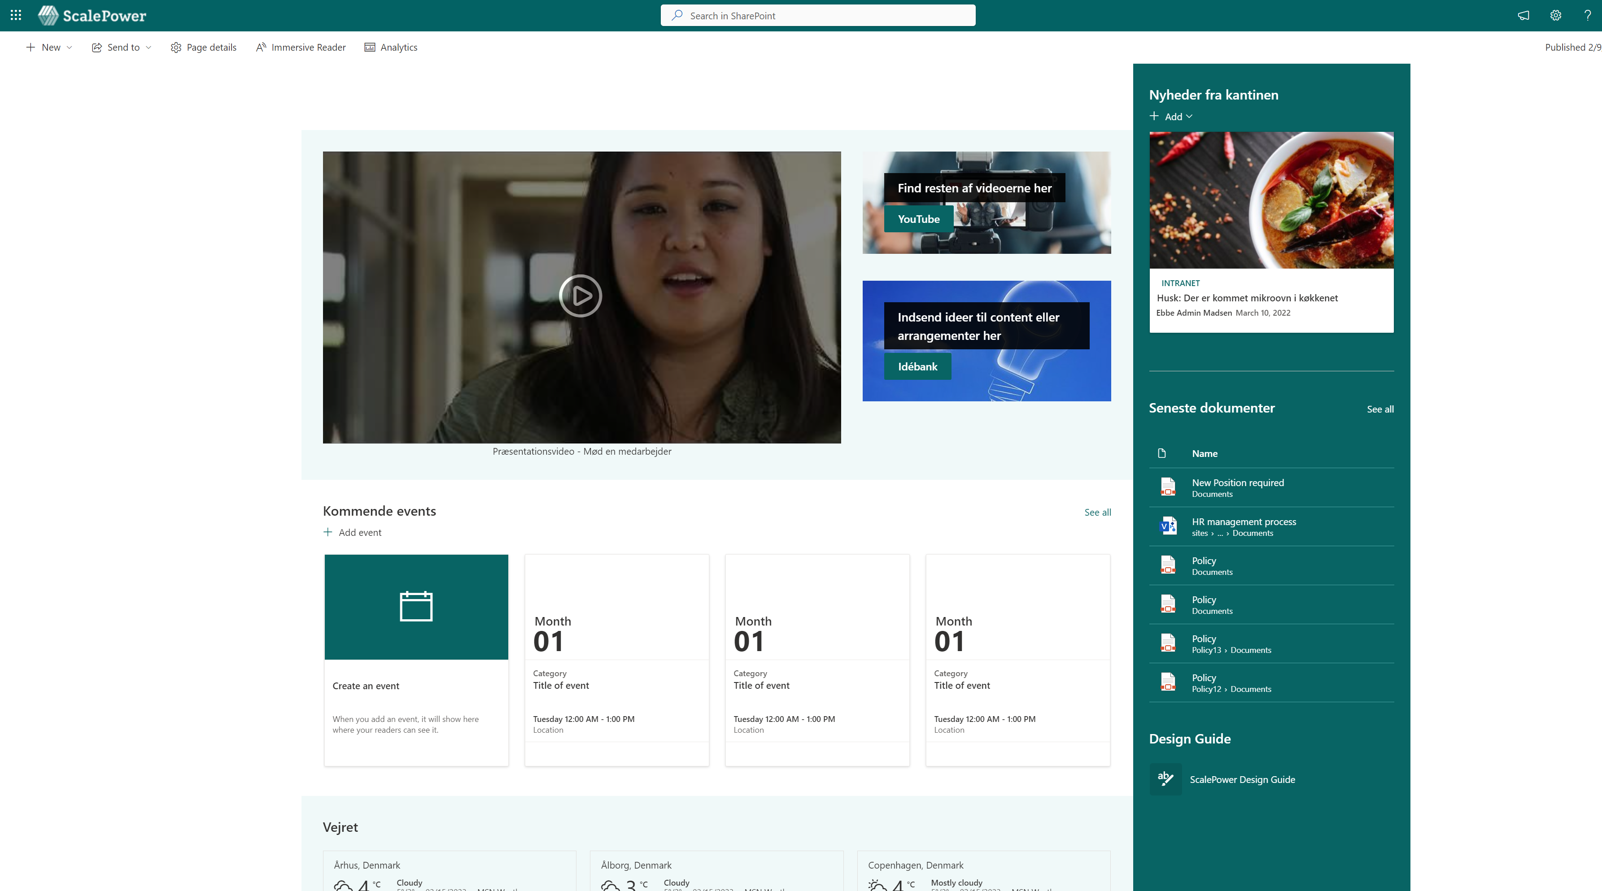This screenshot has height=891, width=1602.
Task: Click the Word icon beside HR management process
Action: [x=1169, y=526]
